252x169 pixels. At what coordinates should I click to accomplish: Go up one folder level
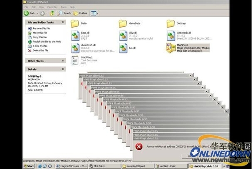pos(52,13)
